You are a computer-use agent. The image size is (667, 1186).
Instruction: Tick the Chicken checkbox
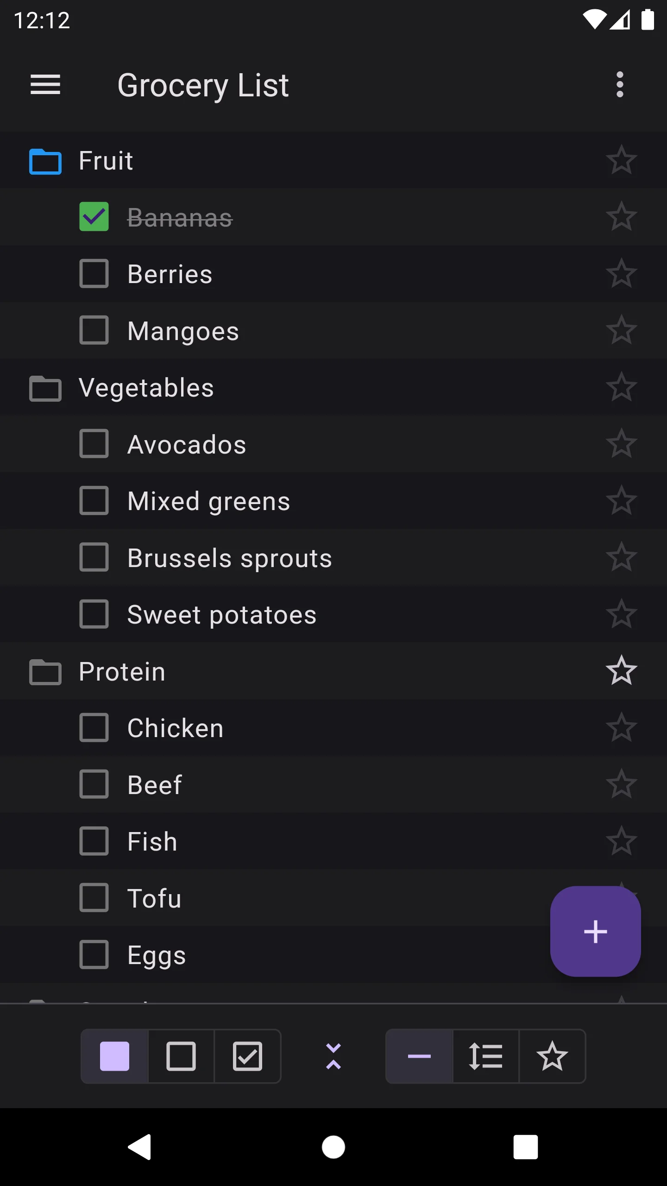tap(94, 728)
